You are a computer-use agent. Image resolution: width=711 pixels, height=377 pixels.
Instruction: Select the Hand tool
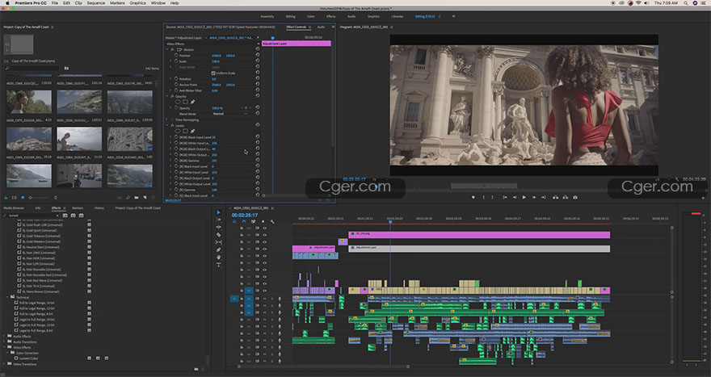(219, 258)
